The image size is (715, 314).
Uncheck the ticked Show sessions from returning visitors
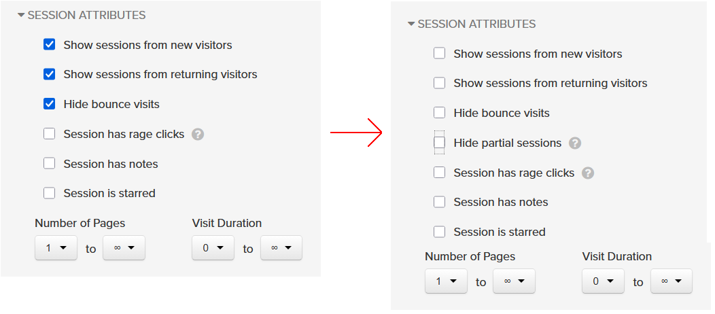click(x=50, y=74)
